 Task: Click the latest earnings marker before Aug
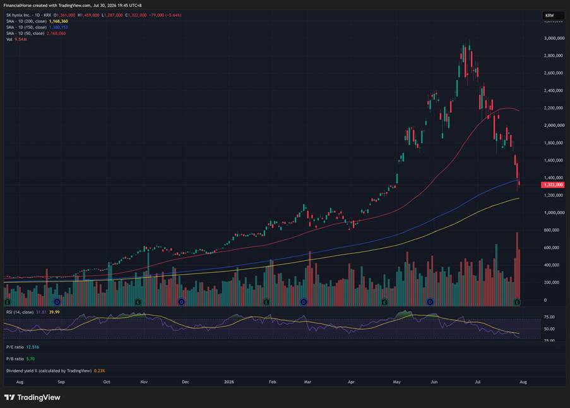tap(517, 302)
